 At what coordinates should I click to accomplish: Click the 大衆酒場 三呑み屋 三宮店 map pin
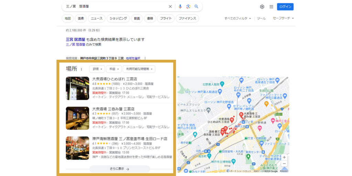pyautogui.click(x=241, y=115)
